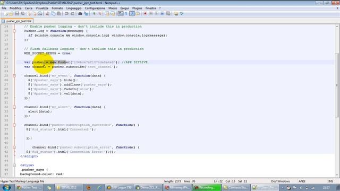Open the Esegui menu
Image resolution: width=340 pixels, height=191 pixels.
[124, 8]
